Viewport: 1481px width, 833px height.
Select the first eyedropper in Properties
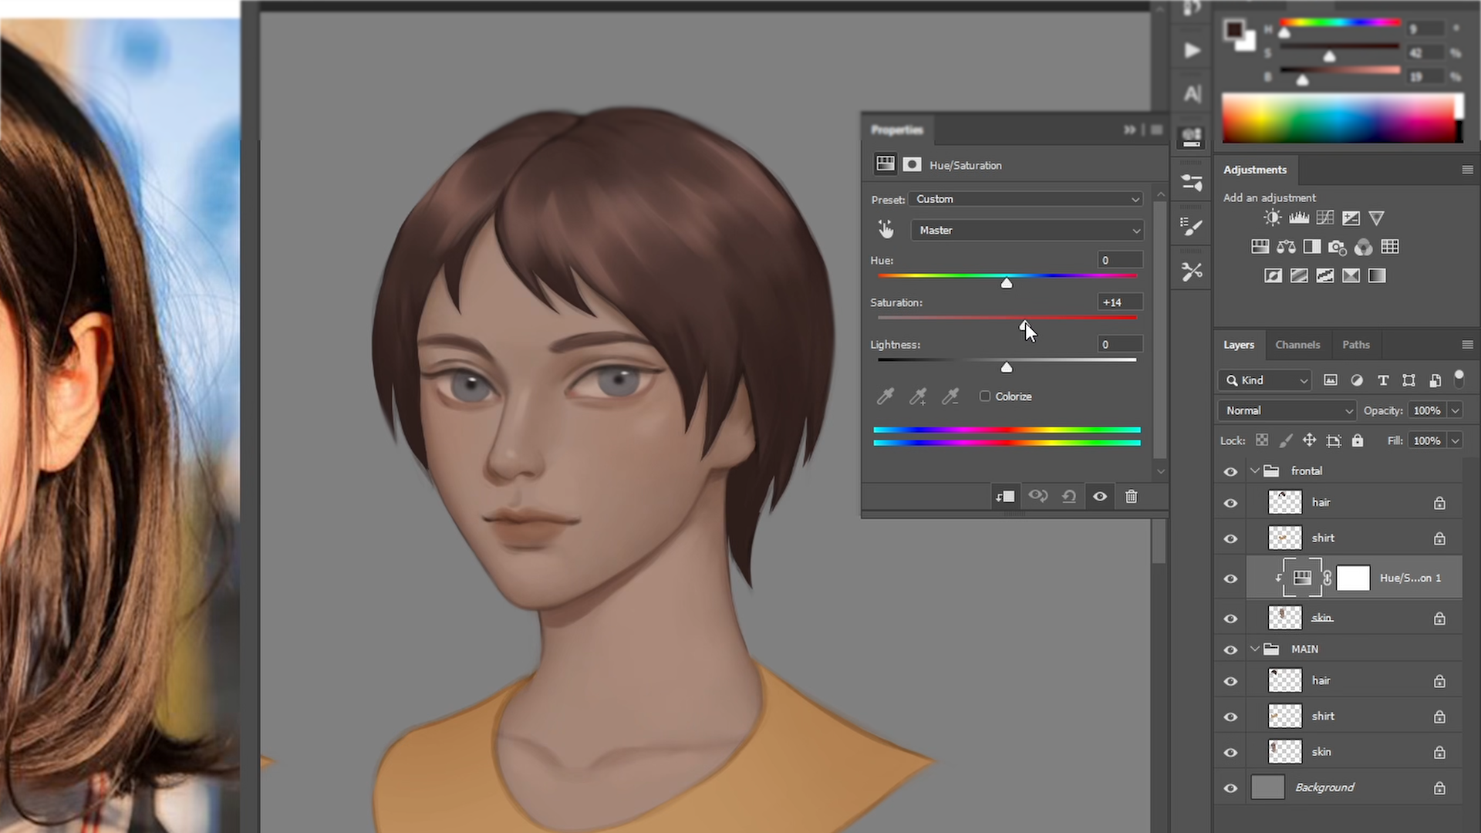coord(886,396)
